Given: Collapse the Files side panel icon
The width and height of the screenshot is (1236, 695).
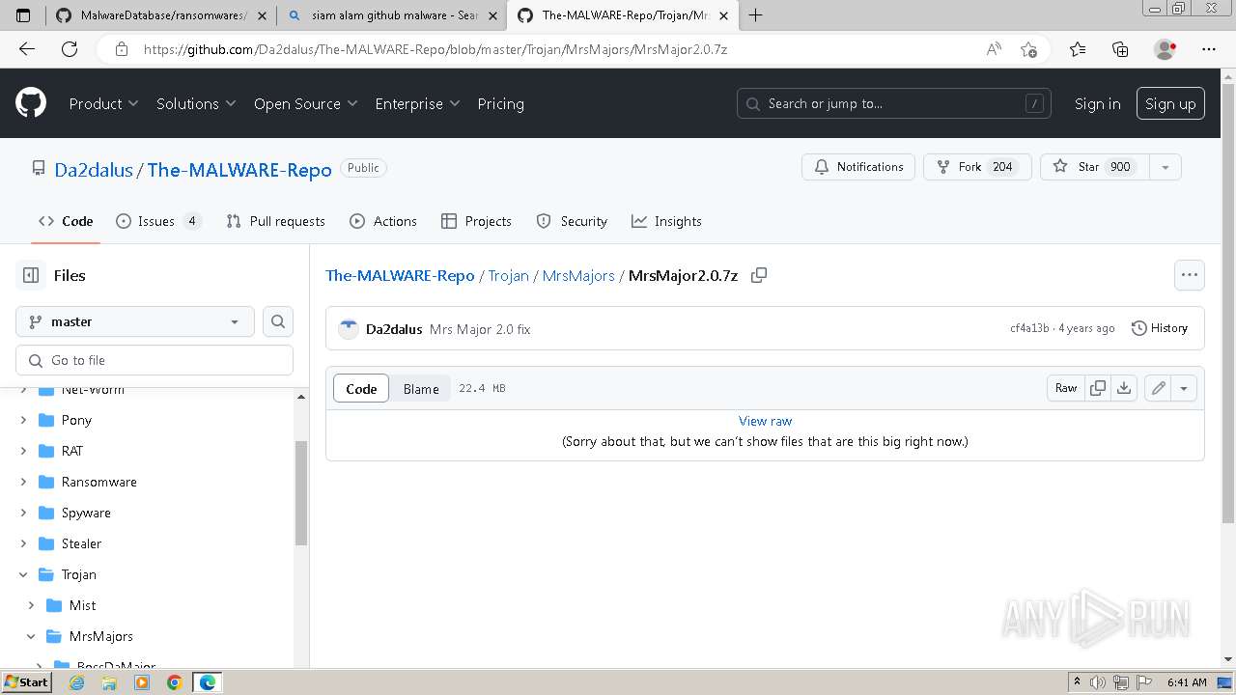Looking at the screenshot, I should pyautogui.click(x=31, y=275).
